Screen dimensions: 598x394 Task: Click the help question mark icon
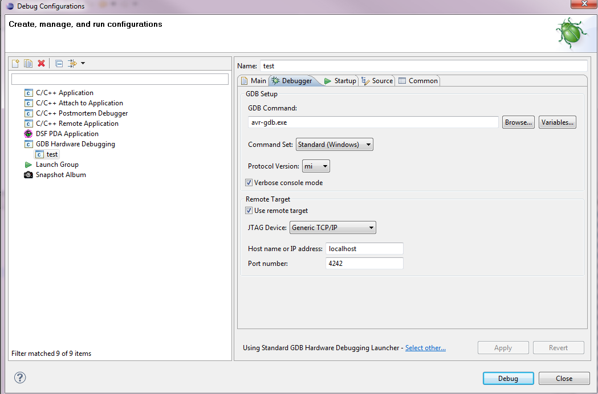(20, 377)
